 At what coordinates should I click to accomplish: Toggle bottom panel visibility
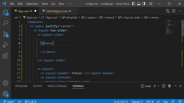(x=139, y=4)
